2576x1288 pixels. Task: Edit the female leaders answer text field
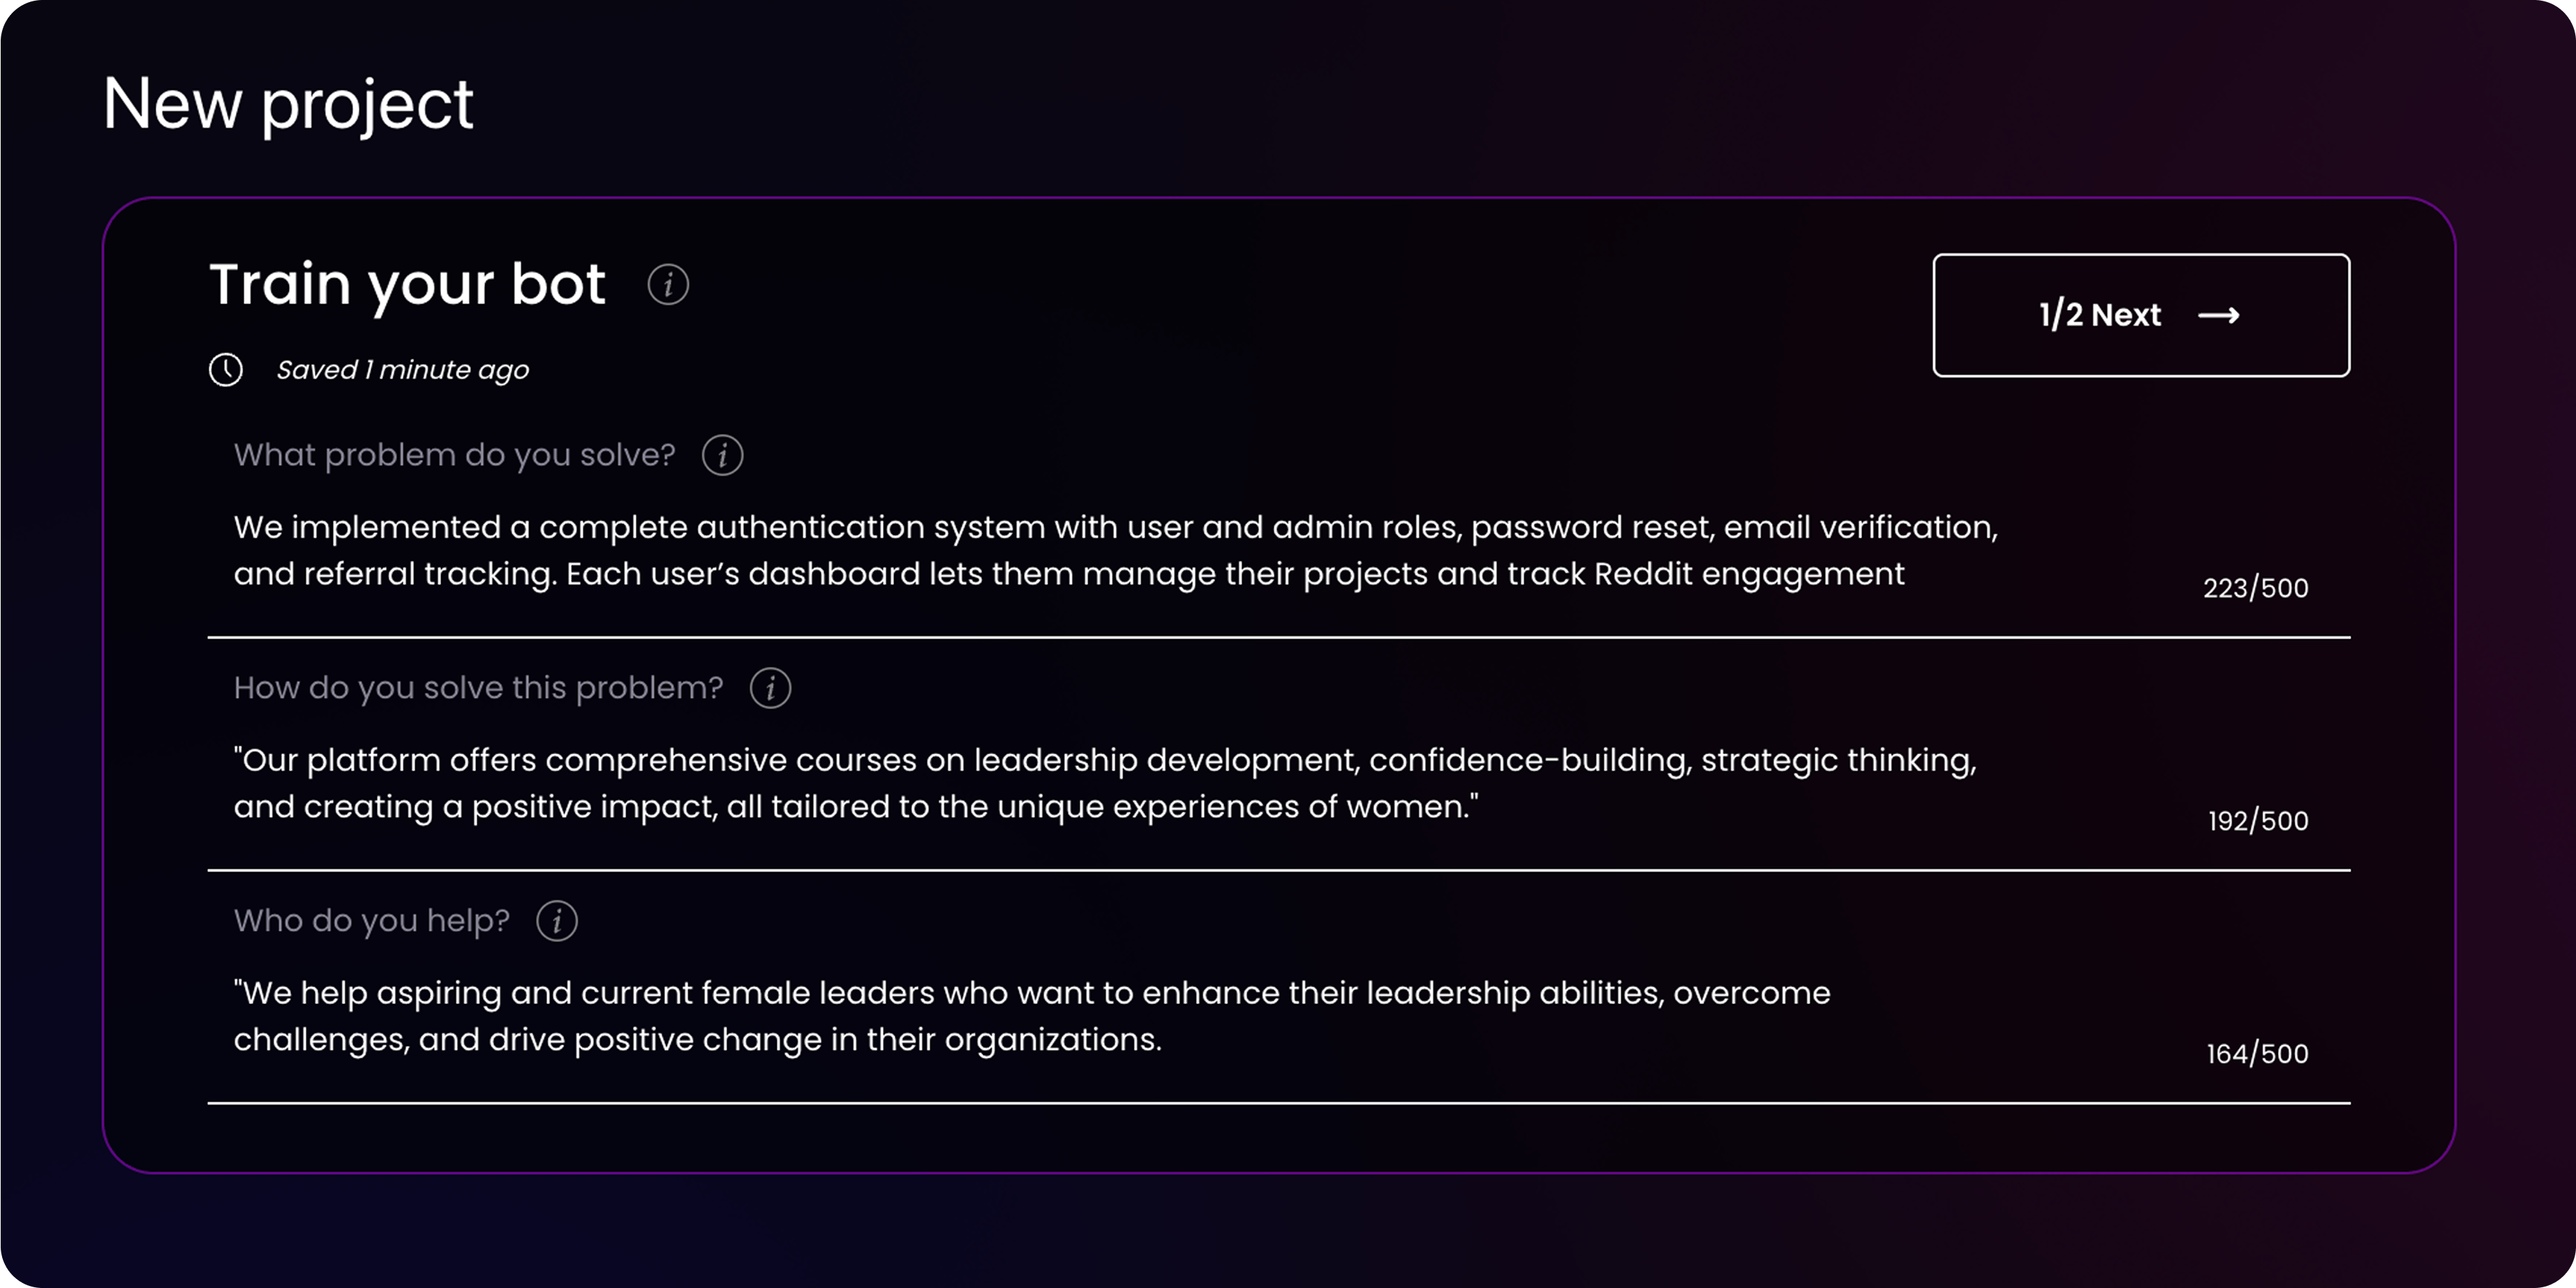(x=1032, y=1016)
